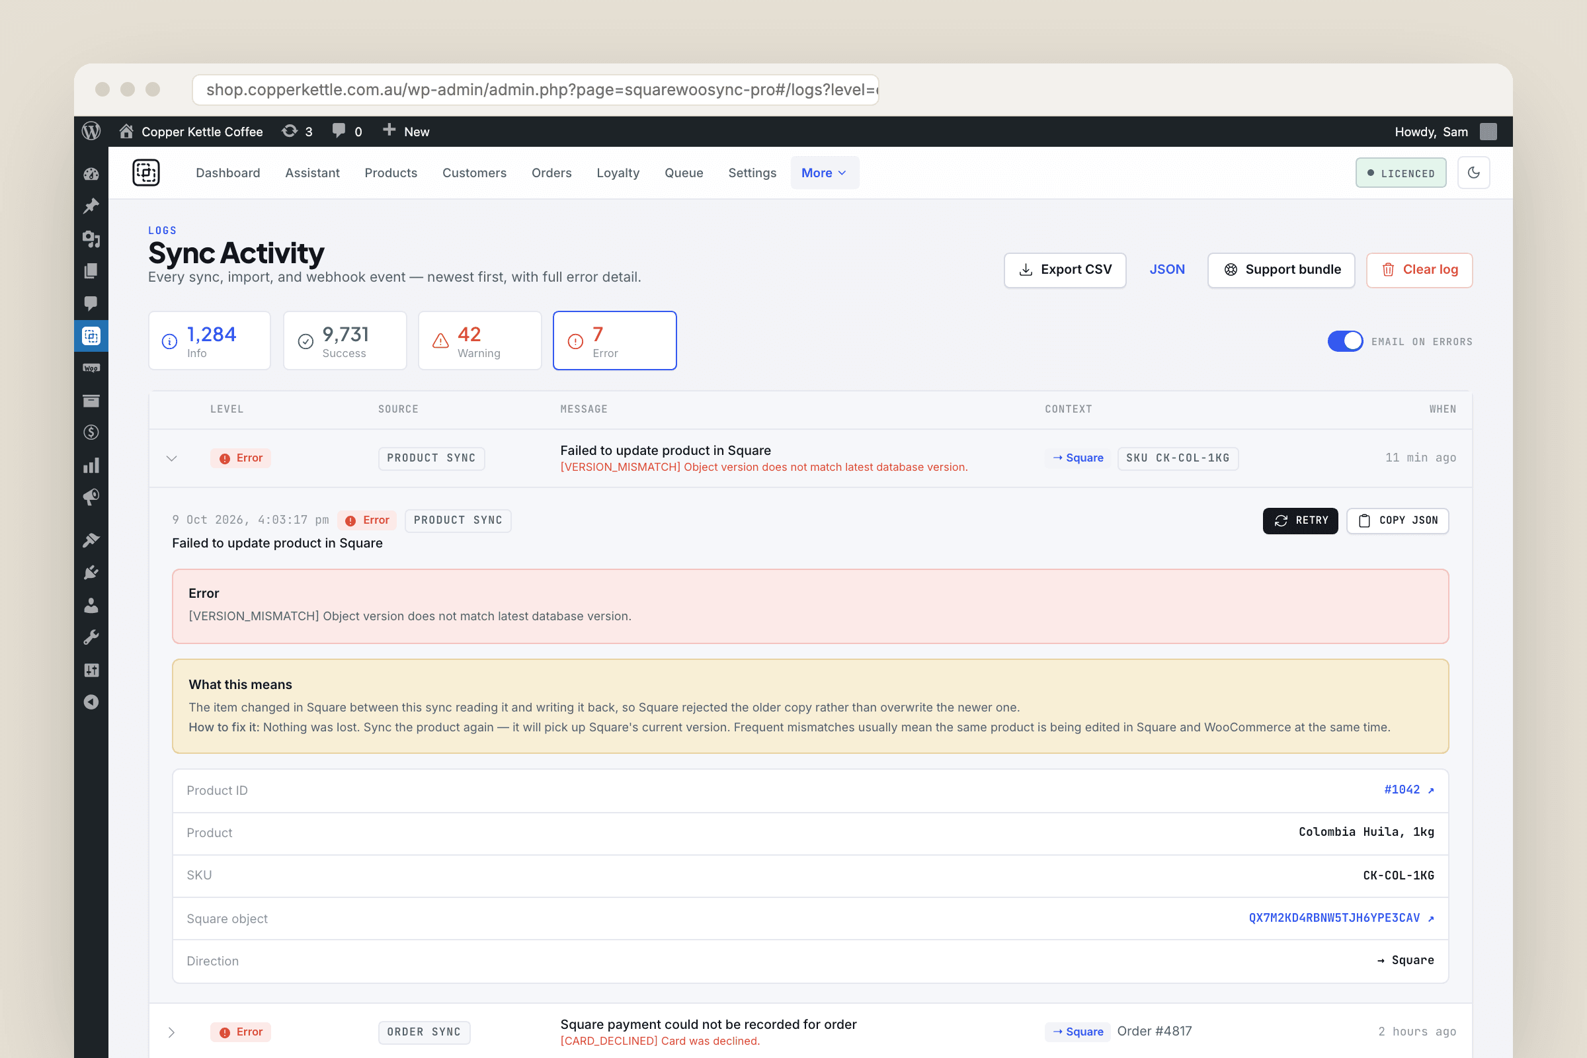Click the JSON export link

[1166, 269]
